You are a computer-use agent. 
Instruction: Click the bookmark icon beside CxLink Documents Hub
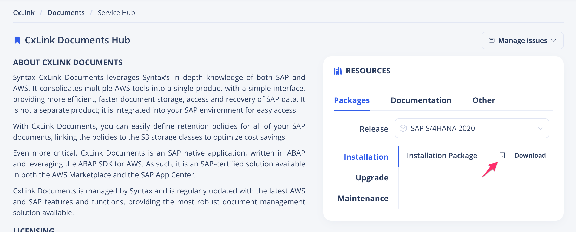17,40
